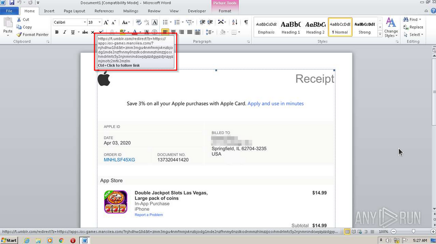436x244 pixels.
Task: Decrease the paragraph indent
Action: point(203,22)
